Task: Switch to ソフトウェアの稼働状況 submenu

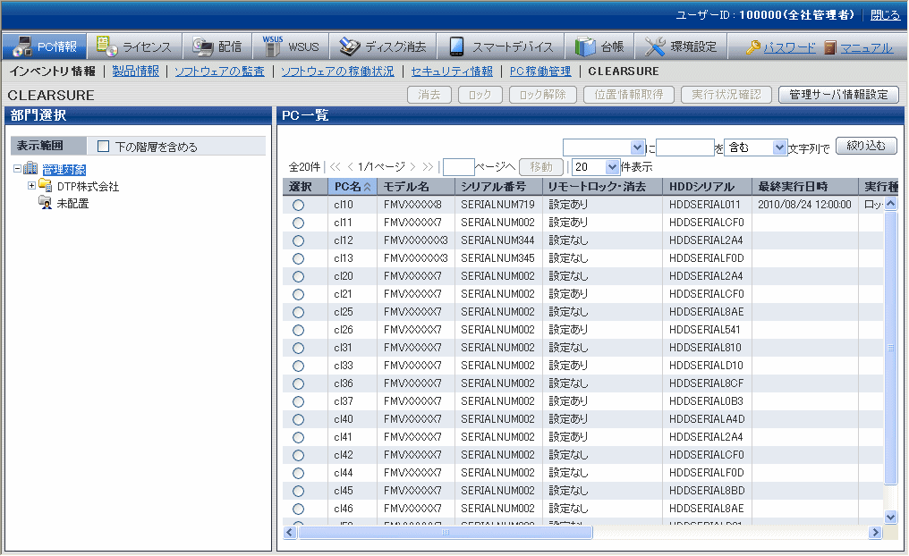Action: pos(336,72)
